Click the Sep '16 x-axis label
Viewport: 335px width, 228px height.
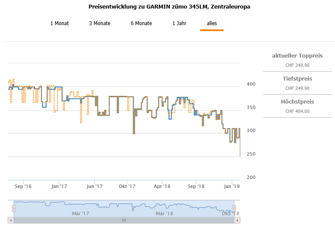click(x=23, y=186)
